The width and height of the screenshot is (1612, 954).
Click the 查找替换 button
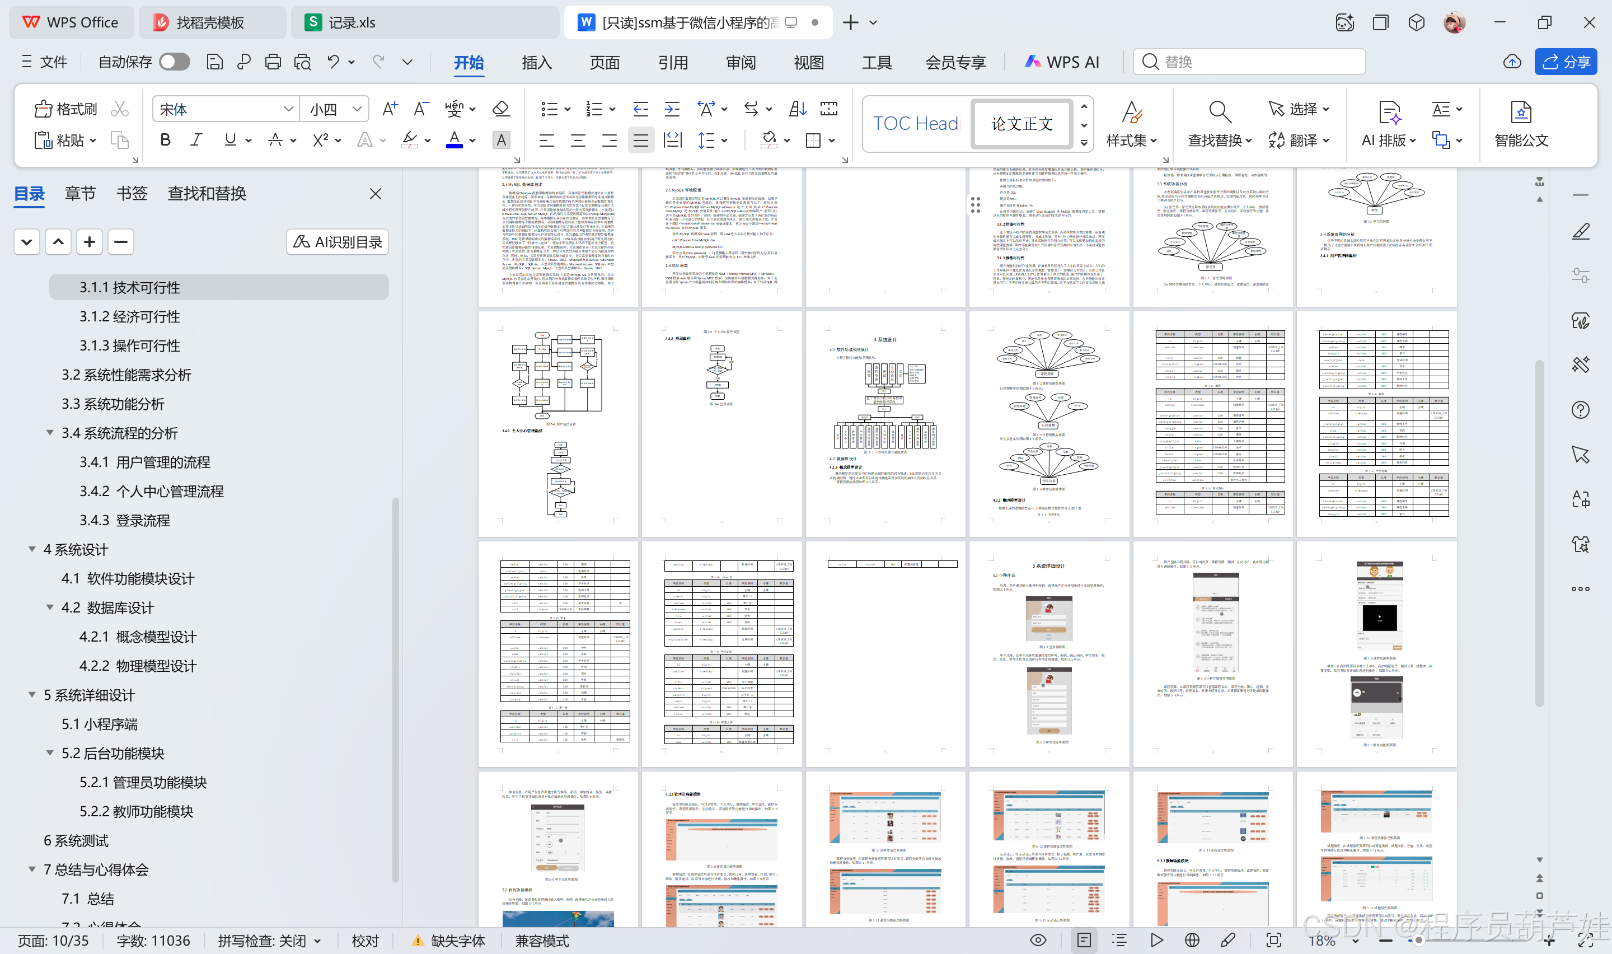tap(1219, 124)
